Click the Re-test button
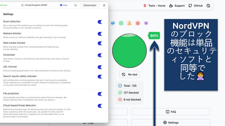The width and height of the screenshot is (225, 126). (130, 75)
